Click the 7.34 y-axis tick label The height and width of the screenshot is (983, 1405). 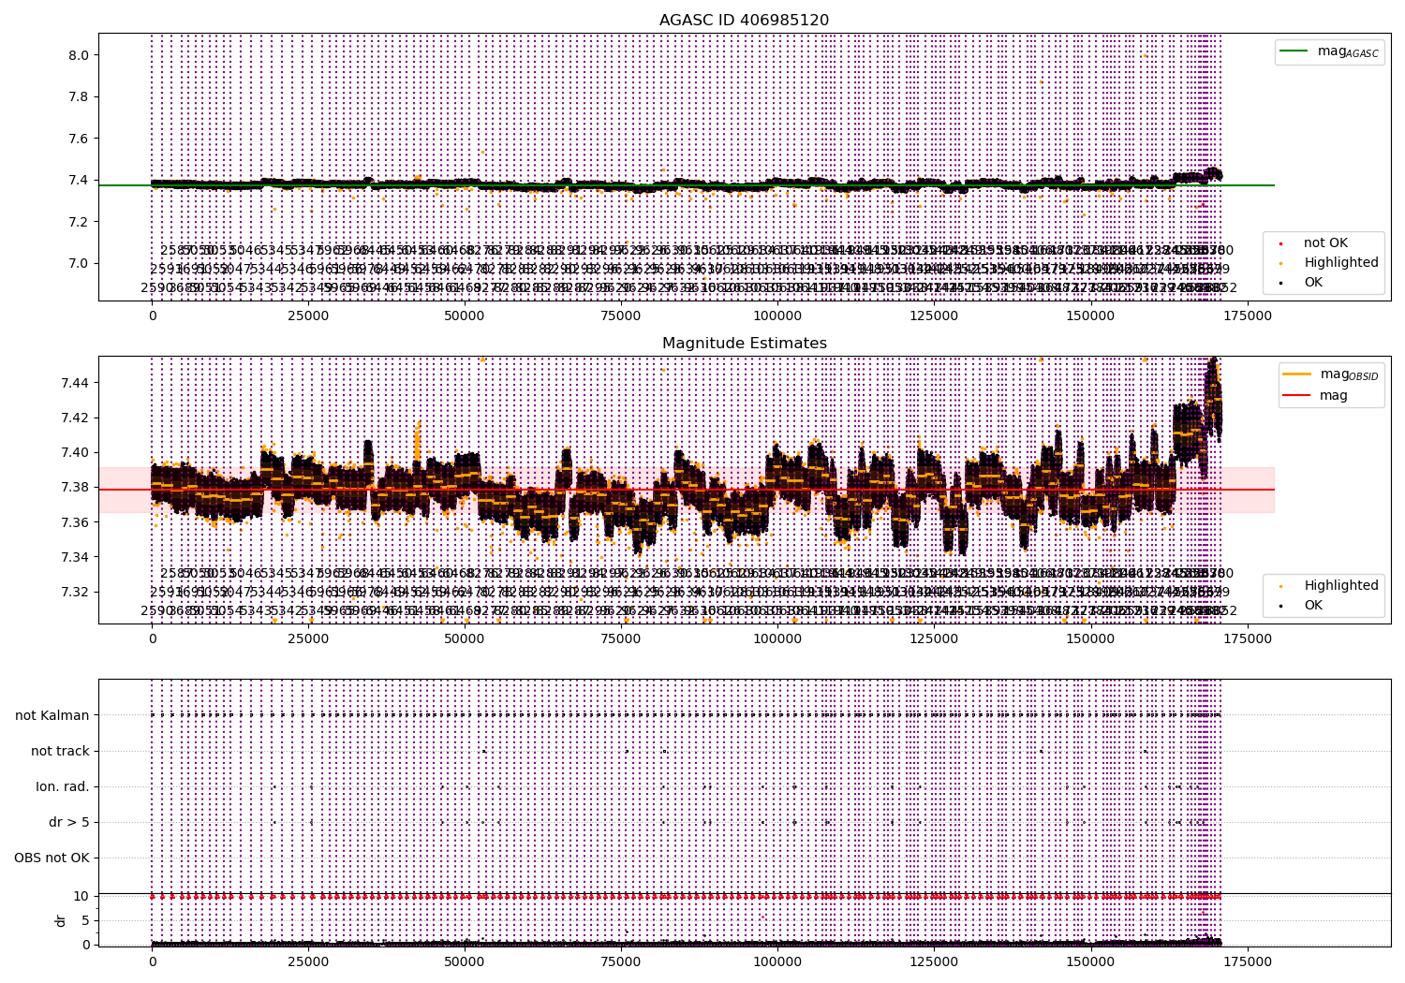click(75, 557)
